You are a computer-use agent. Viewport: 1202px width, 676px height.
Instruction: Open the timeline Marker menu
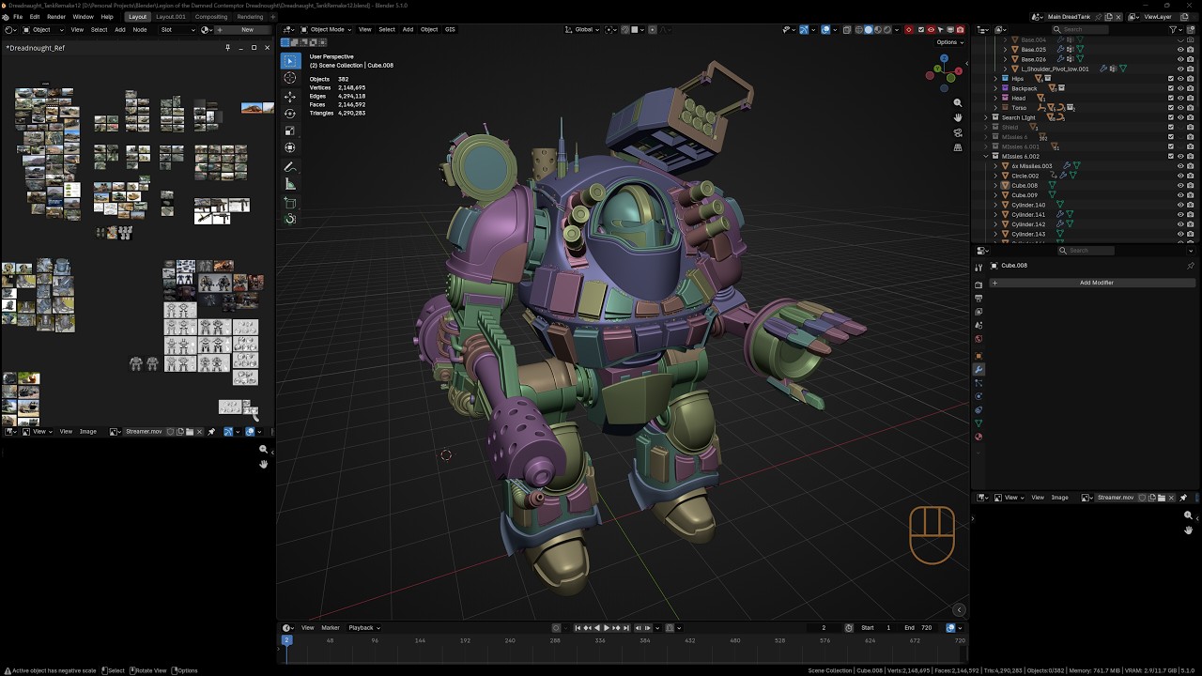331,627
